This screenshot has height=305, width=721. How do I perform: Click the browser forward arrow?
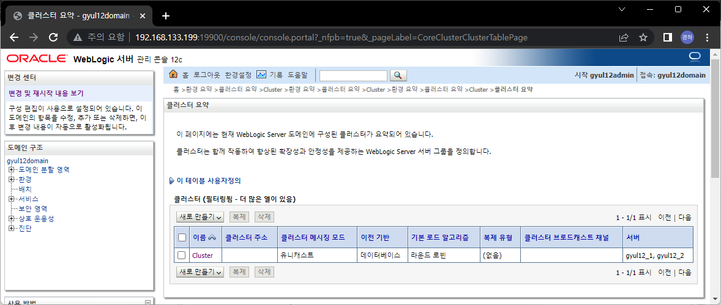pyautogui.click(x=34, y=37)
